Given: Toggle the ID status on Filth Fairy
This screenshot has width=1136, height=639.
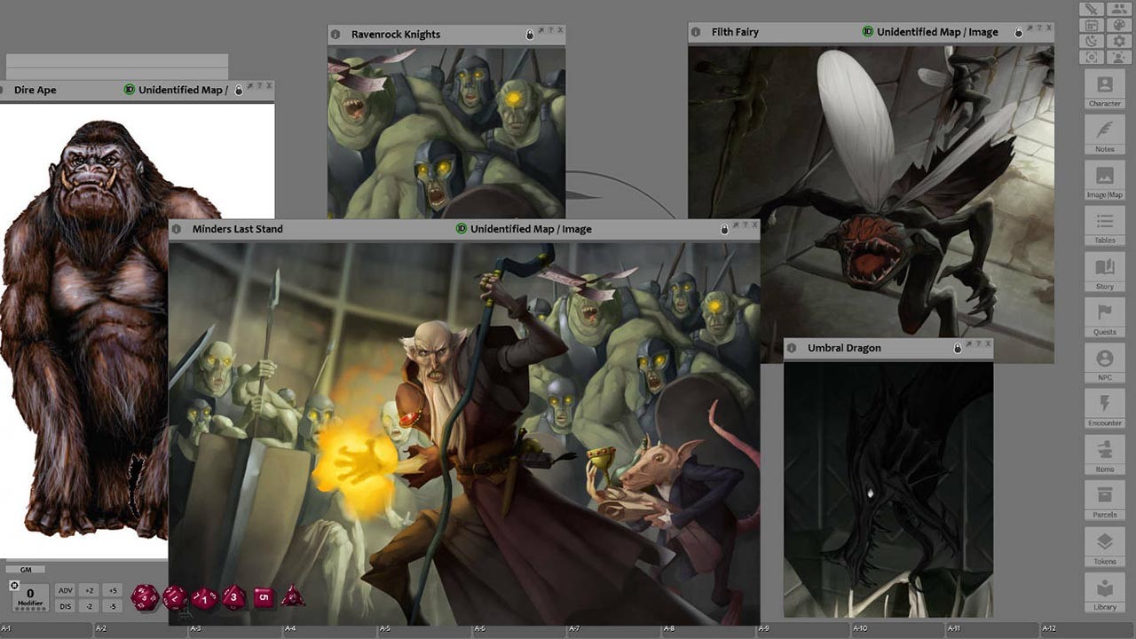Looking at the screenshot, I should tap(868, 32).
